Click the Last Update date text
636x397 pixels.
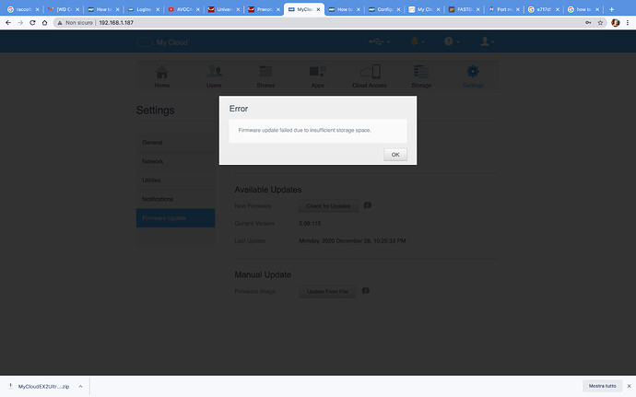[352, 241]
